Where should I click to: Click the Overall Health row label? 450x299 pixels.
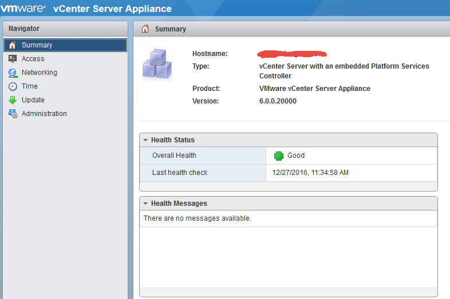(174, 156)
